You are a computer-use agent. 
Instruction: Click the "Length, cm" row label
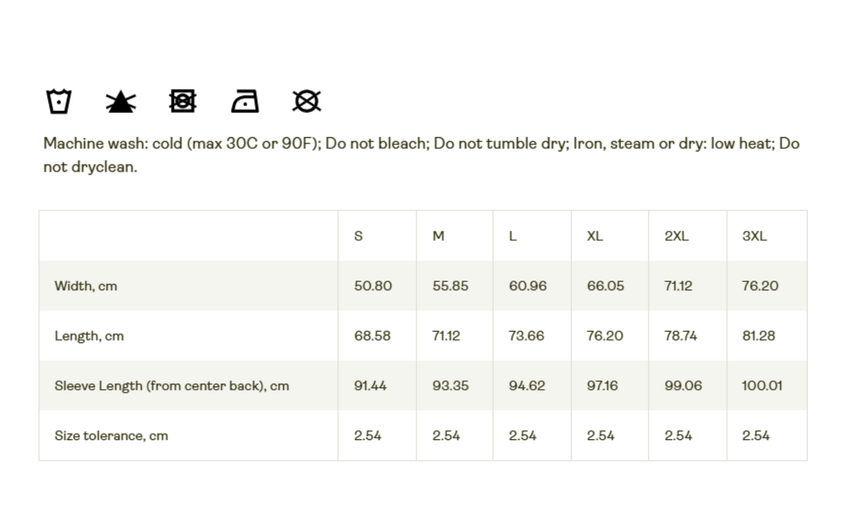click(x=89, y=336)
